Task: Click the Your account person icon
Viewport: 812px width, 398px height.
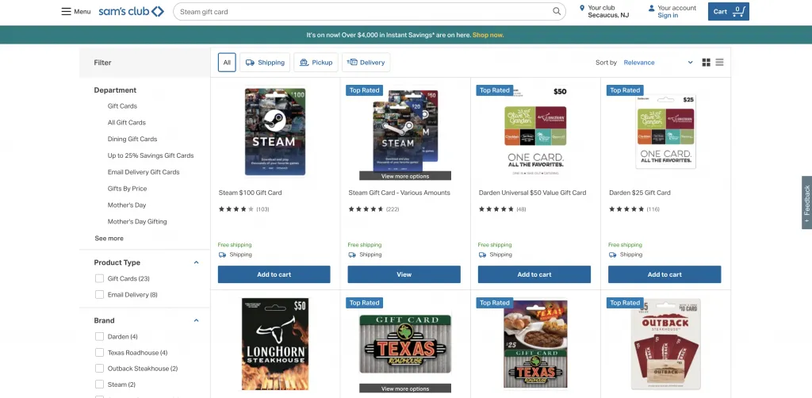Action: pos(652,8)
